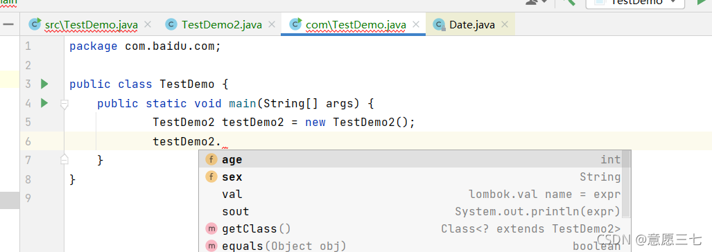Place the cursor on the package com.baidu.com line
Viewport: 712px width, 252px height.
[145, 46]
